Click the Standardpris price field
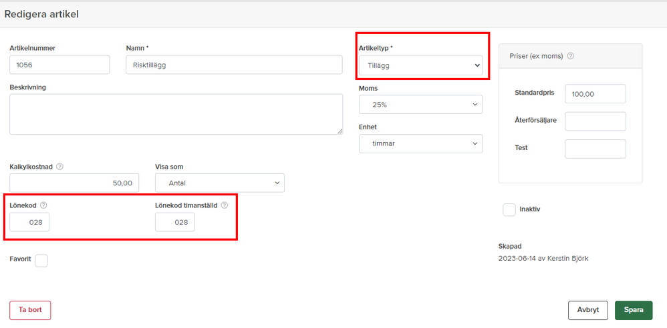The width and height of the screenshot is (667, 328). coord(595,94)
